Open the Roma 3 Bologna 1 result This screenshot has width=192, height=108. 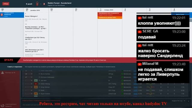31,16
